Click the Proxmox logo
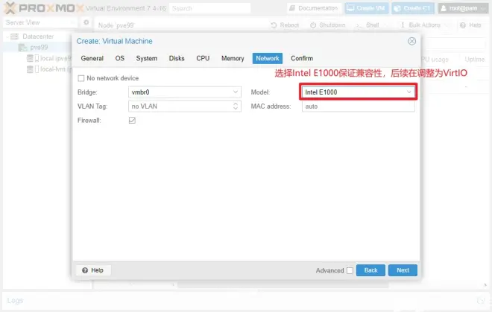 tap(43, 8)
